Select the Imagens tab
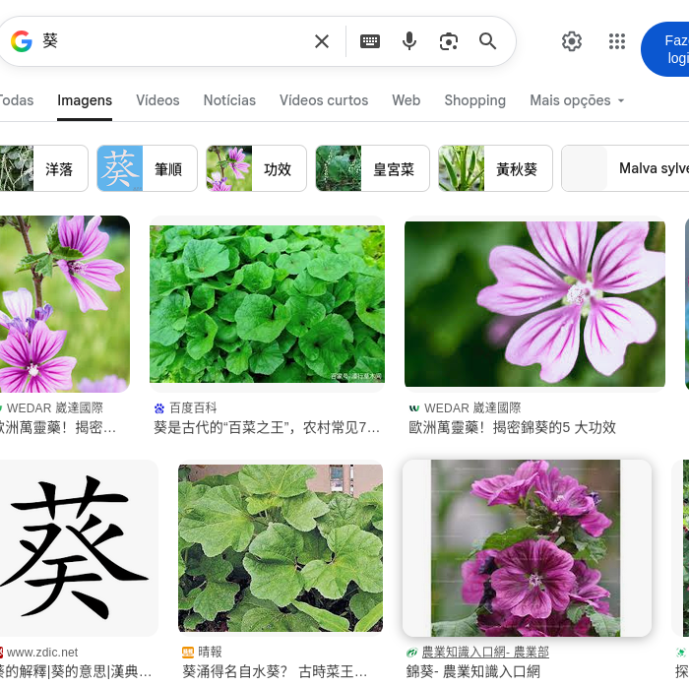Screen dimensions: 689x687 pos(85,100)
